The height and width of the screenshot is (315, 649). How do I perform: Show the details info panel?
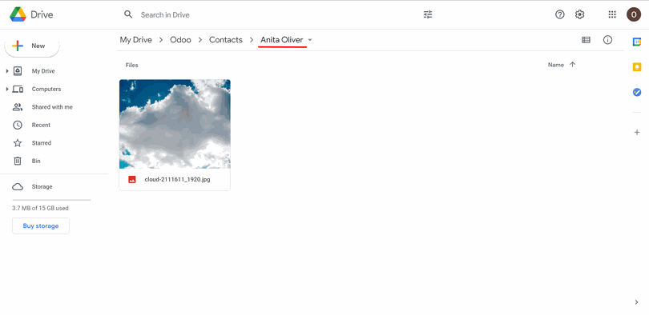pyautogui.click(x=607, y=40)
